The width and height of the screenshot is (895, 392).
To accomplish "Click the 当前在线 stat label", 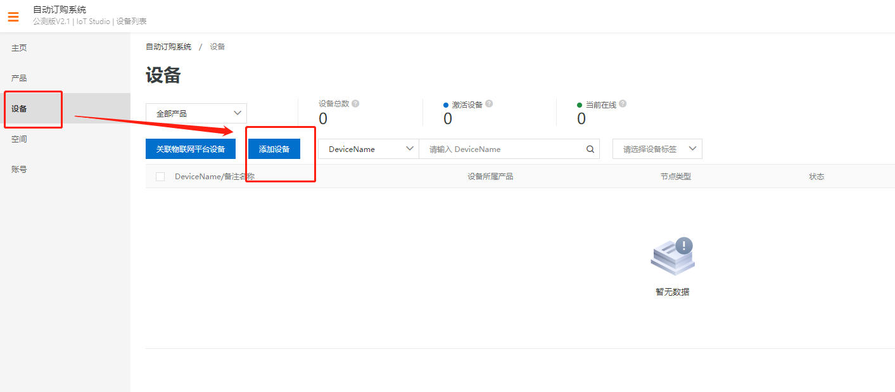I will pyautogui.click(x=601, y=104).
